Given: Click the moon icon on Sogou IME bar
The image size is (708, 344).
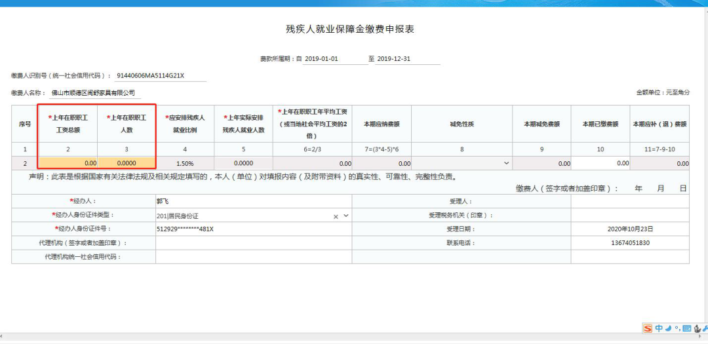Looking at the screenshot, I should pos(668,328).
